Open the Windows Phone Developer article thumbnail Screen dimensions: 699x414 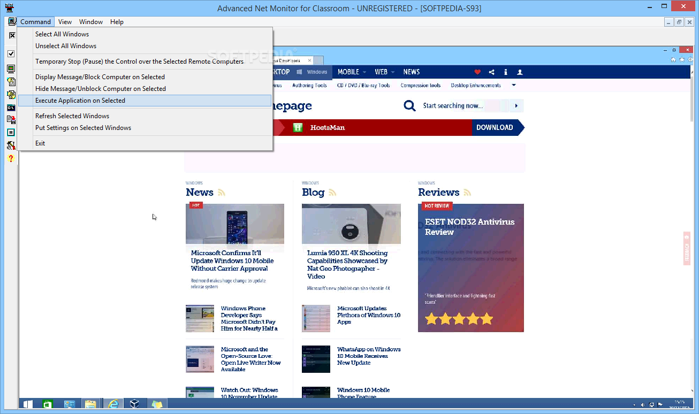[200, 319]
